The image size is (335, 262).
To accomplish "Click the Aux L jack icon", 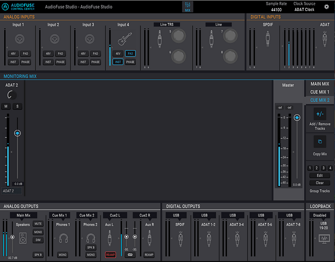I will [x=109, y=238].
